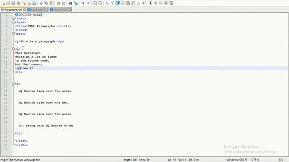The image size is (289, 162).
Task: Collapse the <html> fold marker
Action: [13, 18]
